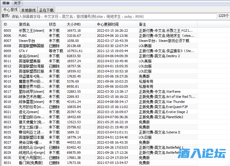Select the 英雄联盟台湾服 row
Viewport: 230px width, 166px height.
100,66
